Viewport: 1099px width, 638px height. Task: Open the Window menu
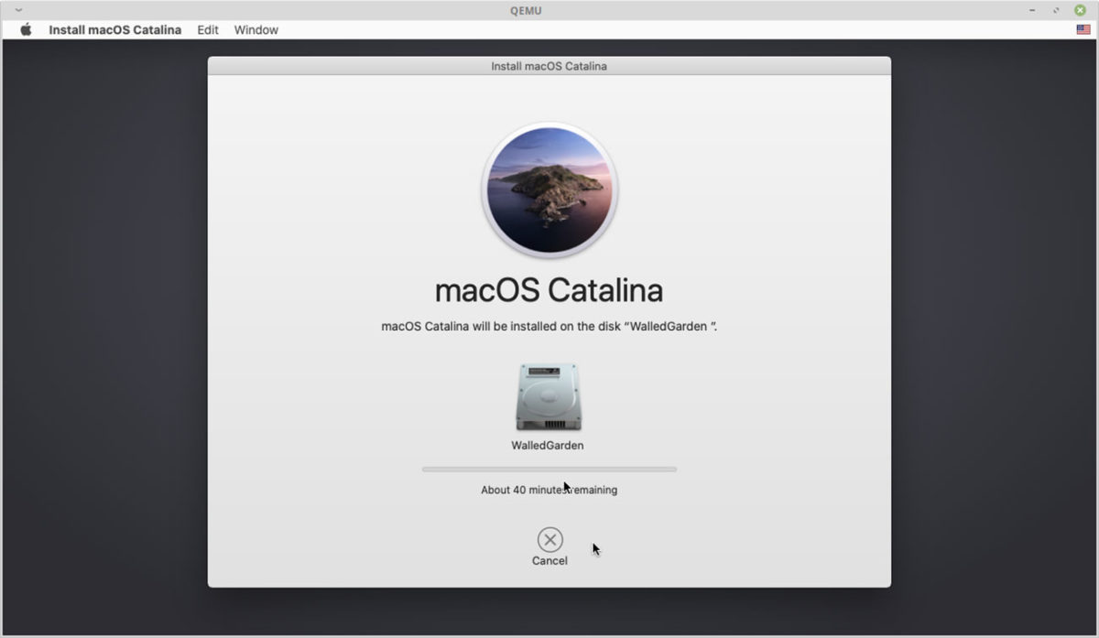256,29
